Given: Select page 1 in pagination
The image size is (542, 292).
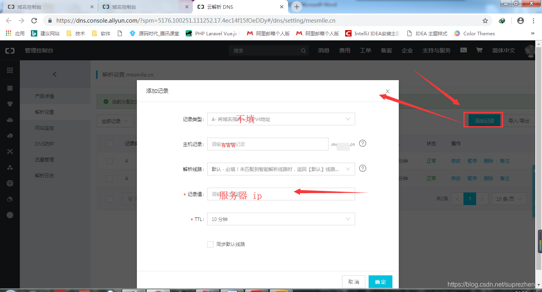Looking at the screenshot, I should [470, 199].
